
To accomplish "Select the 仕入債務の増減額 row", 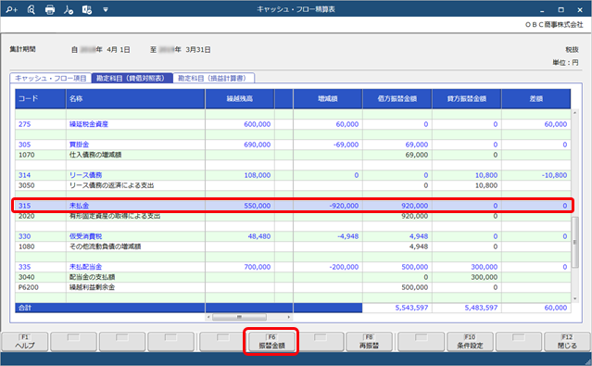I will pos(293,155).
